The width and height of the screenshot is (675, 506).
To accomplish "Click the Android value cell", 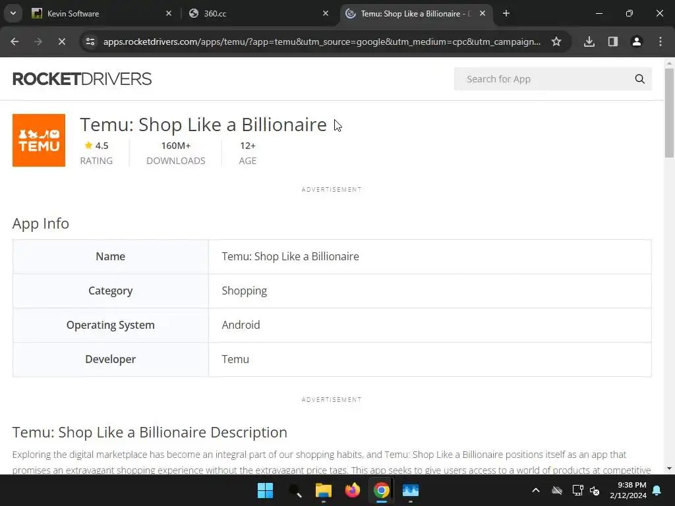I will click(x=430, y=325).
